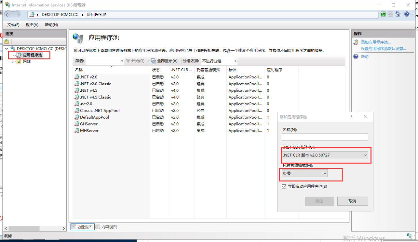
Task: Click 应用程序池 in the address breadcrumb
Action: (x=97, y=15)
